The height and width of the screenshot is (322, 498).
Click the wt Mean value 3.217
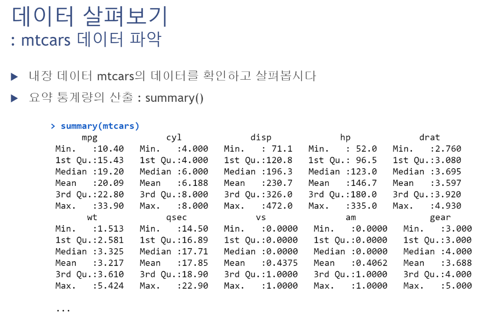tap(110, 263)
